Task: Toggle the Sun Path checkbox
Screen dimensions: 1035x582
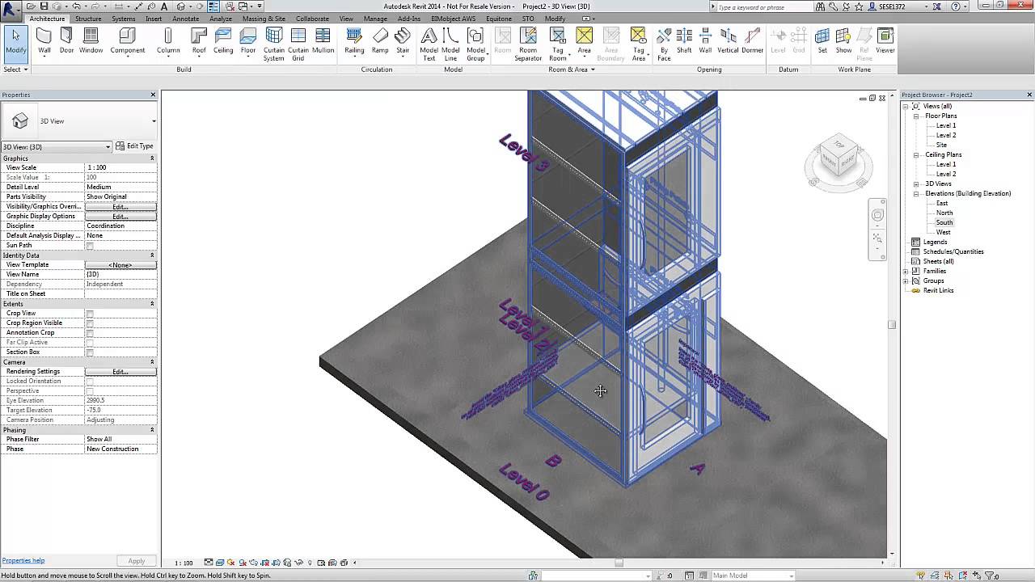Action: (x=90, y=246)
